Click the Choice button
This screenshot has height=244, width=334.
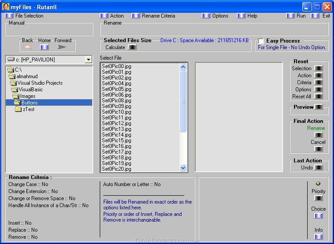point(319,216)
